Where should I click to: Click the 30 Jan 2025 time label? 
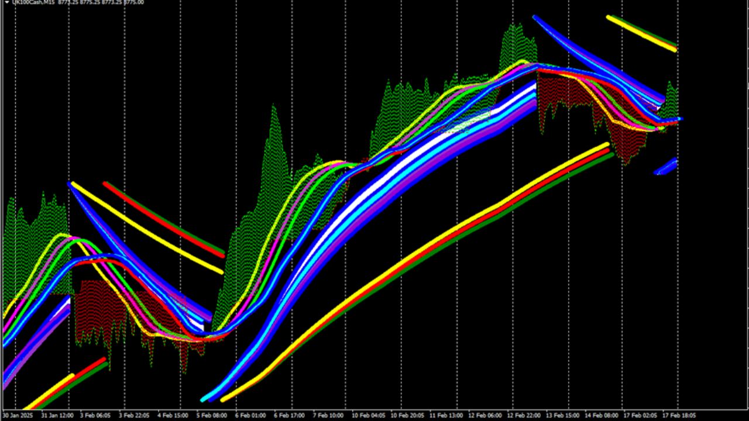(x=16, y=416)
